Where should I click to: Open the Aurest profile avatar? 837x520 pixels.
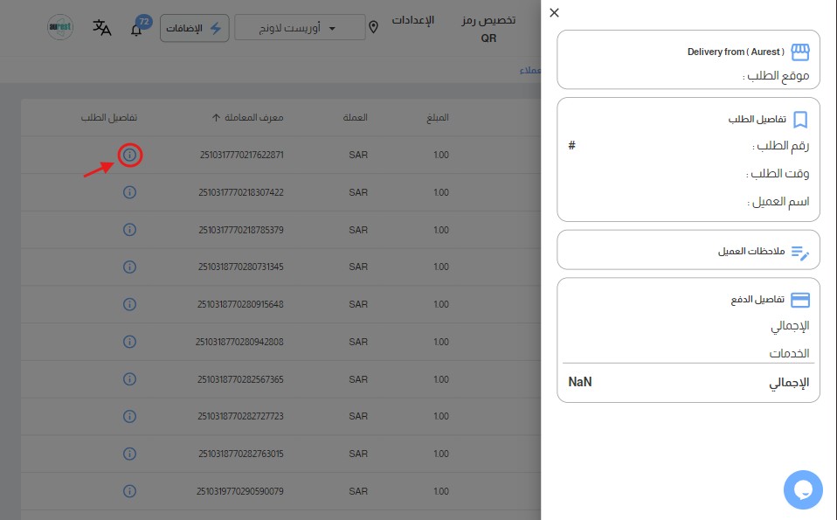pos(60,27)
